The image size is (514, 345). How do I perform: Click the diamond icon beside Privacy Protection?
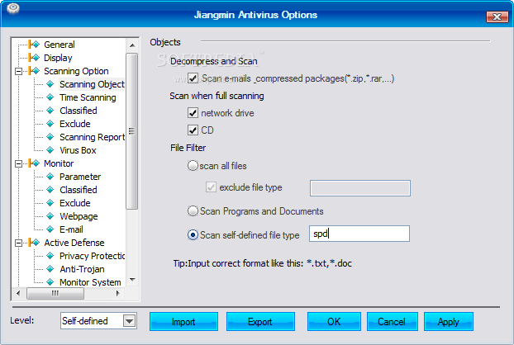50,256
